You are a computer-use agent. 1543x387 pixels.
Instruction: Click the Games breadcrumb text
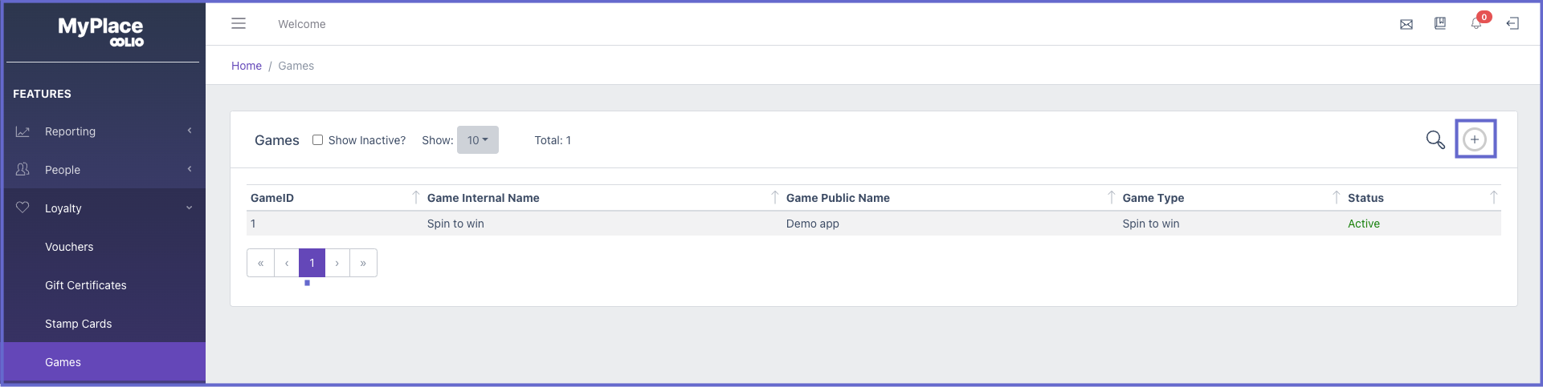[296, 66]
